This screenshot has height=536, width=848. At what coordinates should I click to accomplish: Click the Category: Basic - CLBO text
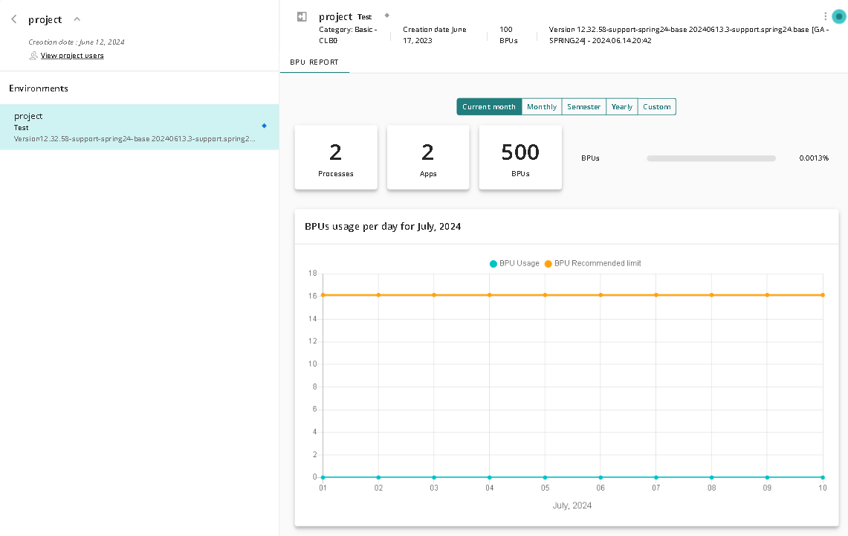(x=348, y=35)
